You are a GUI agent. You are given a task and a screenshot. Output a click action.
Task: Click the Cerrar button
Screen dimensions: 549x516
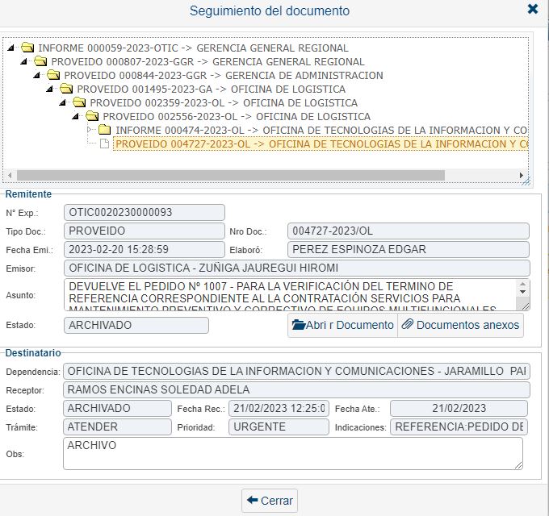pos(270,501)
